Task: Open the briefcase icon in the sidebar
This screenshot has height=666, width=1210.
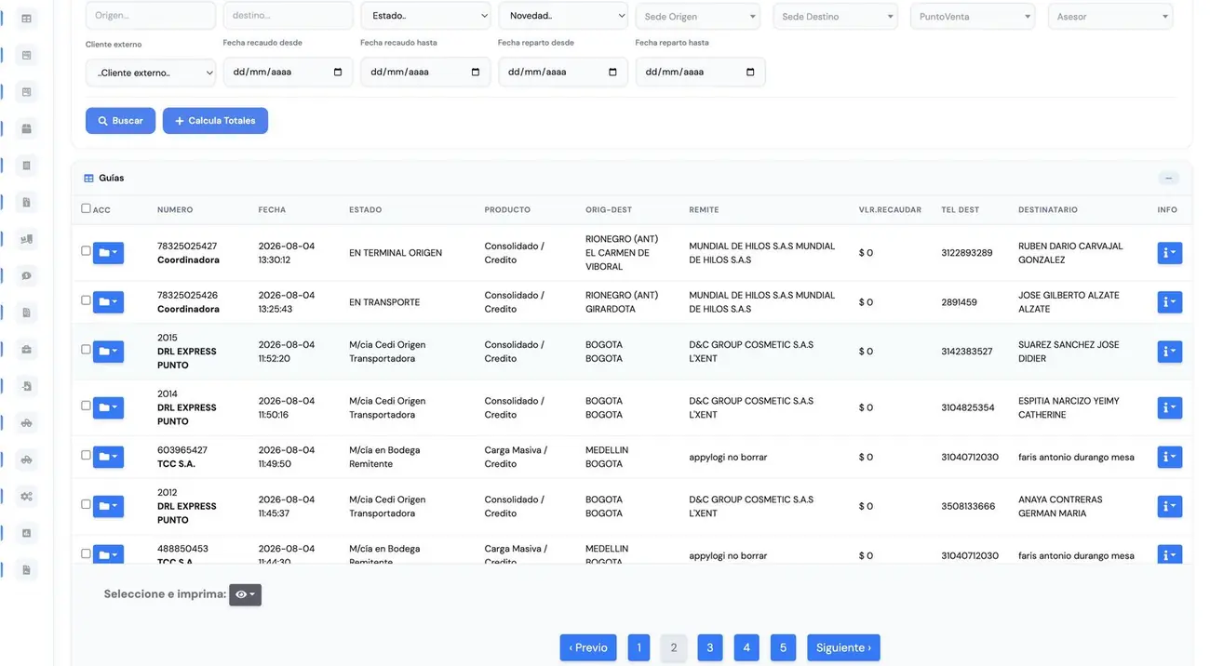Action: tap(26, 350)
